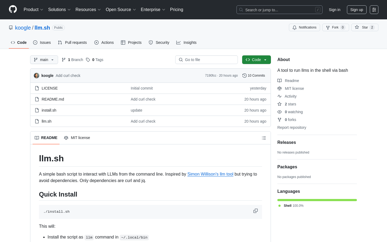Click the bell icon in Notifications

point(295,27)
